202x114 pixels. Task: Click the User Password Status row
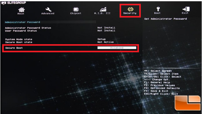tap(60, 31)
